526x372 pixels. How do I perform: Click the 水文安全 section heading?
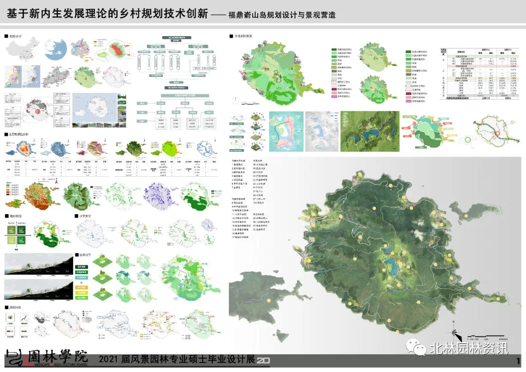point(83,216)
